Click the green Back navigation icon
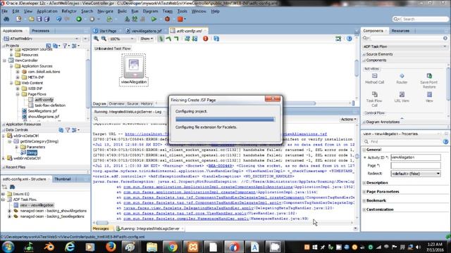This screenshot has width=451, height=253. [x=79, y=19]
